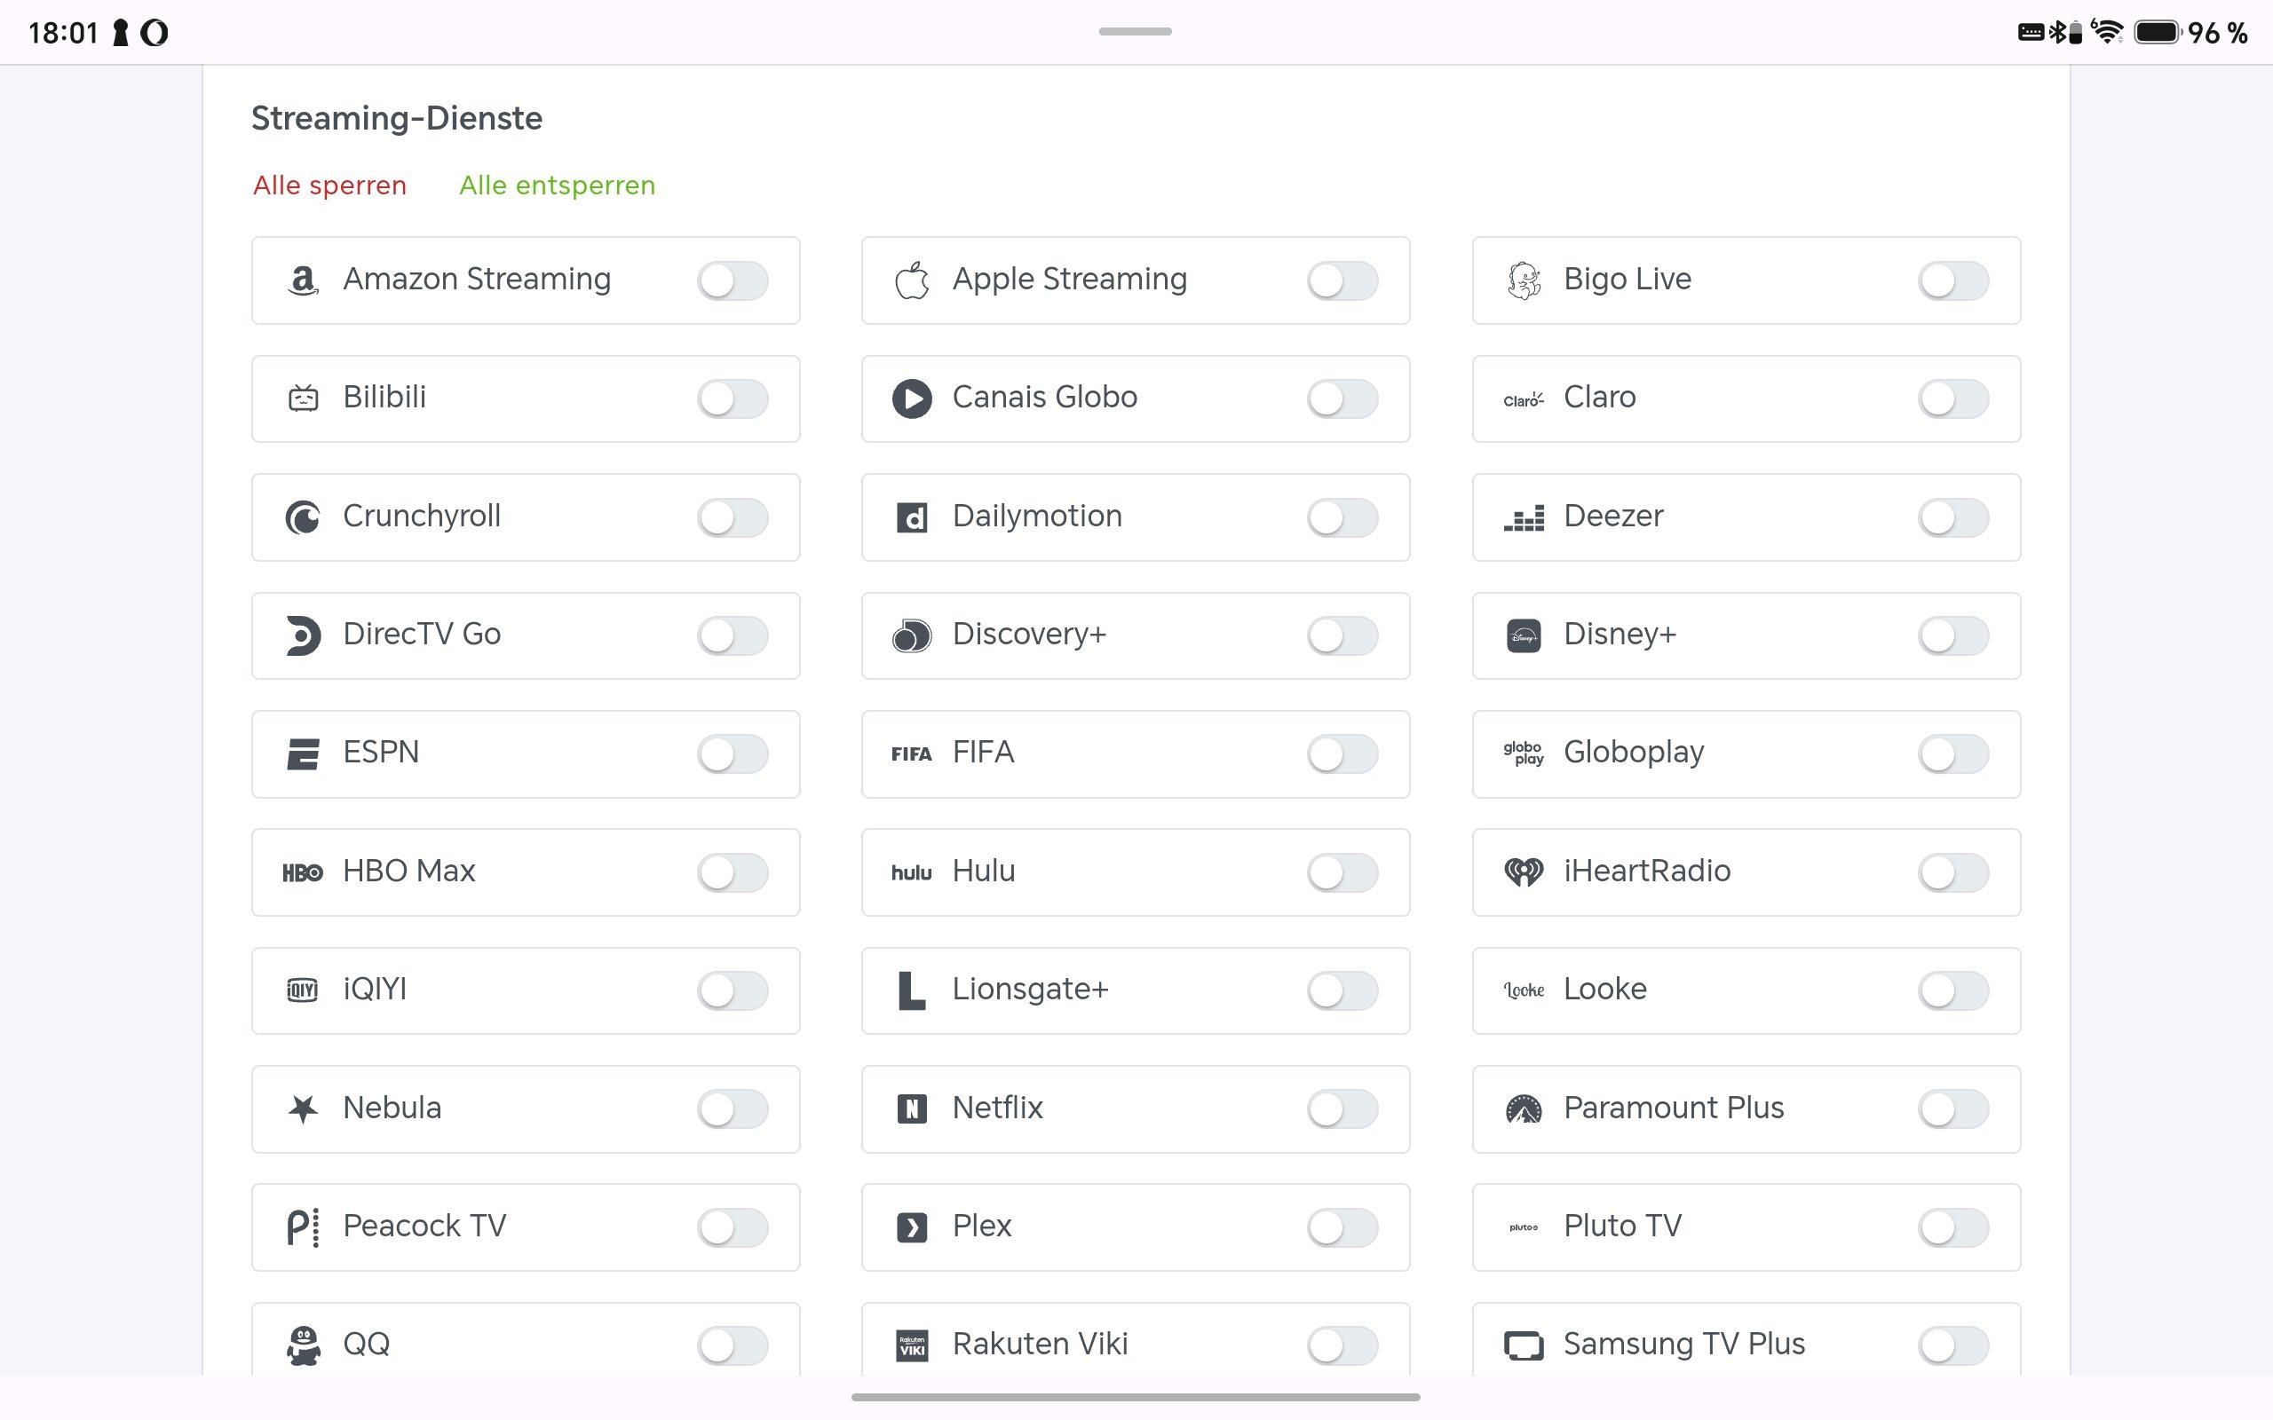Click the Claro logo icon
This screenshot has width=2273, height=1420.
click(1524, 399)
